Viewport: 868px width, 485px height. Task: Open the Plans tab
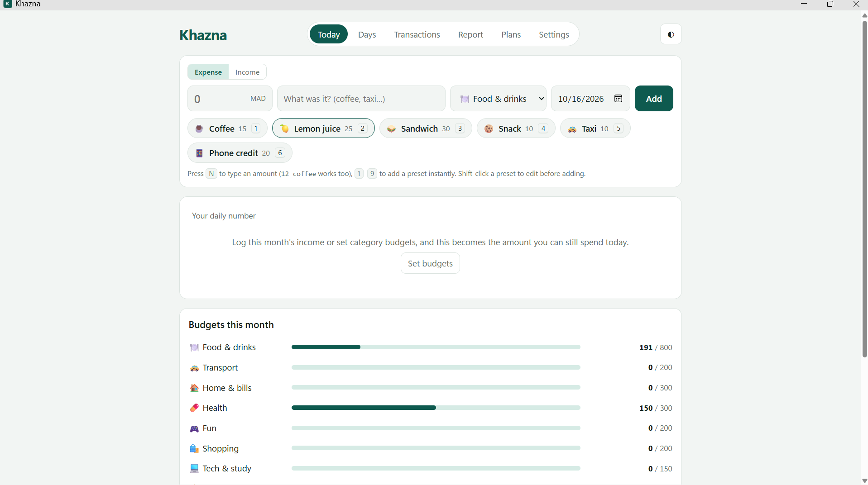tap(511, 34)
